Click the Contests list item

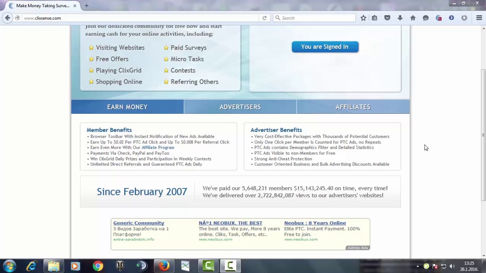click(183, 71)
